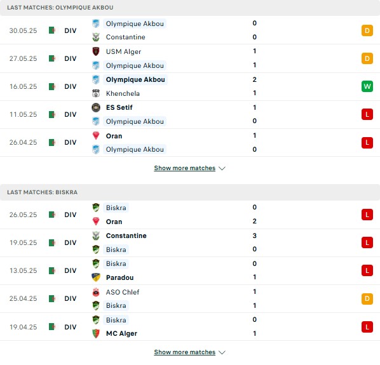Click the Constantine logo in 19.05.25 match
This screenshot has height=365, width=380.
click(x=96, y=236)
